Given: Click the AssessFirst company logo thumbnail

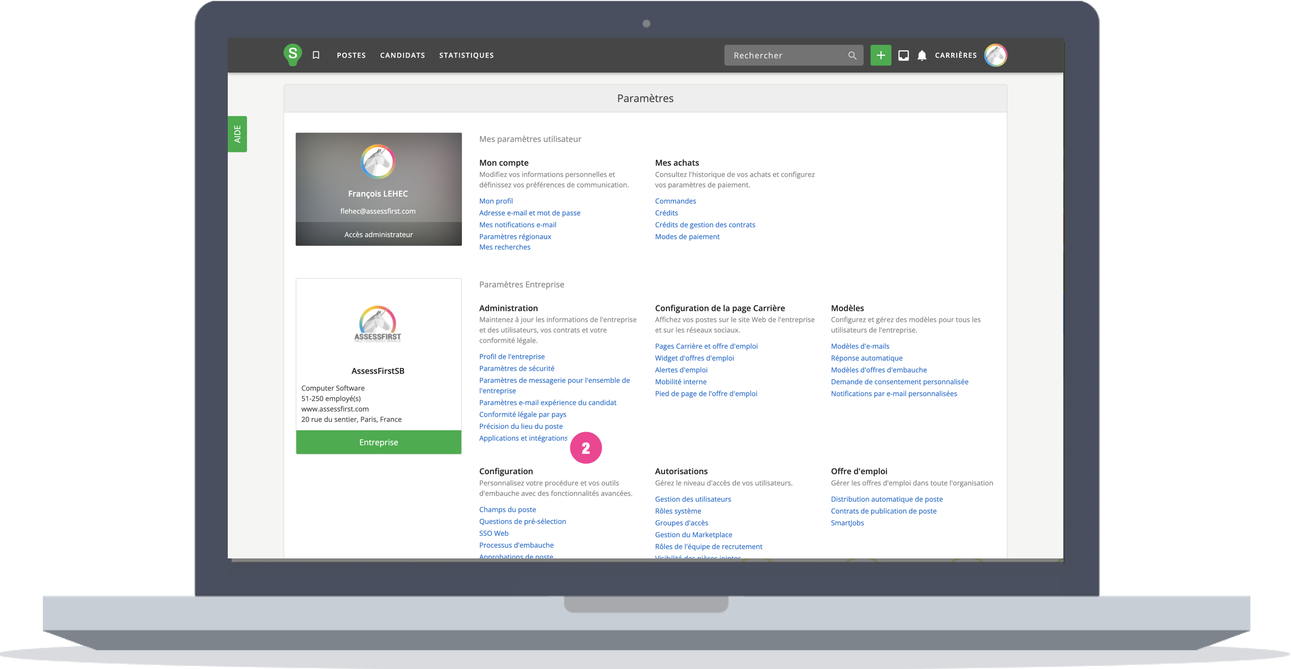Looking at the screenshot, I should pos(378,324).
